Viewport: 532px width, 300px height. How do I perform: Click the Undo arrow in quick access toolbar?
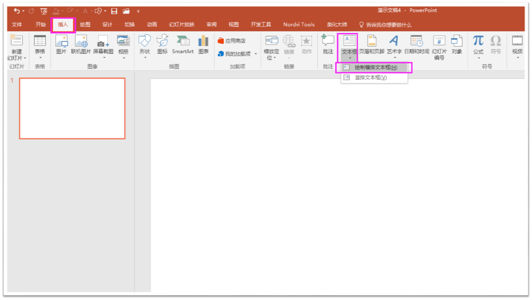tap(17, 11)
